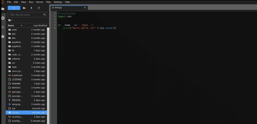Viewport: 257px width, 124px height.
Task: Click the Upload Files icon
Action: pyautogui.click(x=31, y=8)
